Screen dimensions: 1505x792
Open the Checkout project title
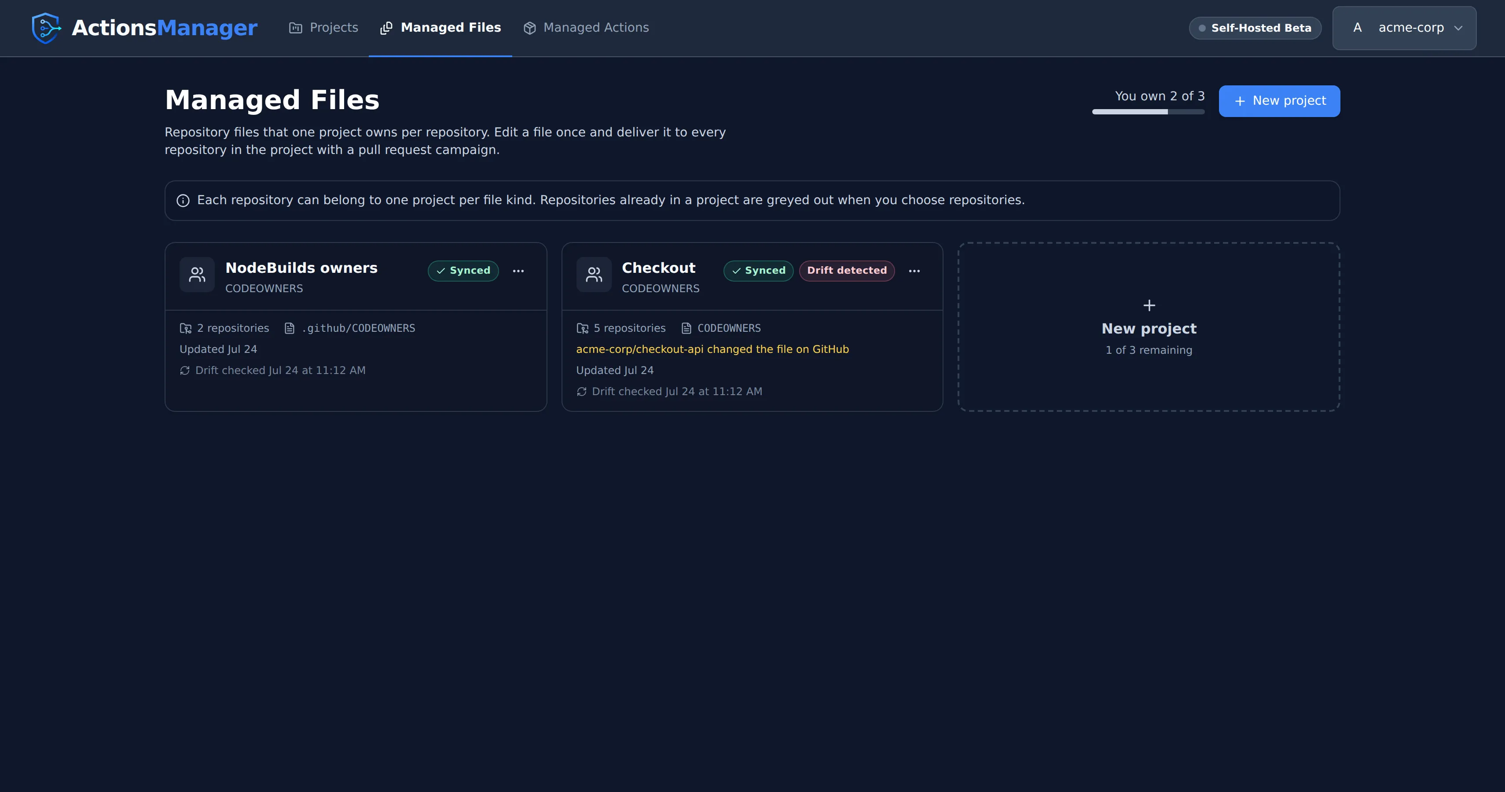[x=658, y=268]
